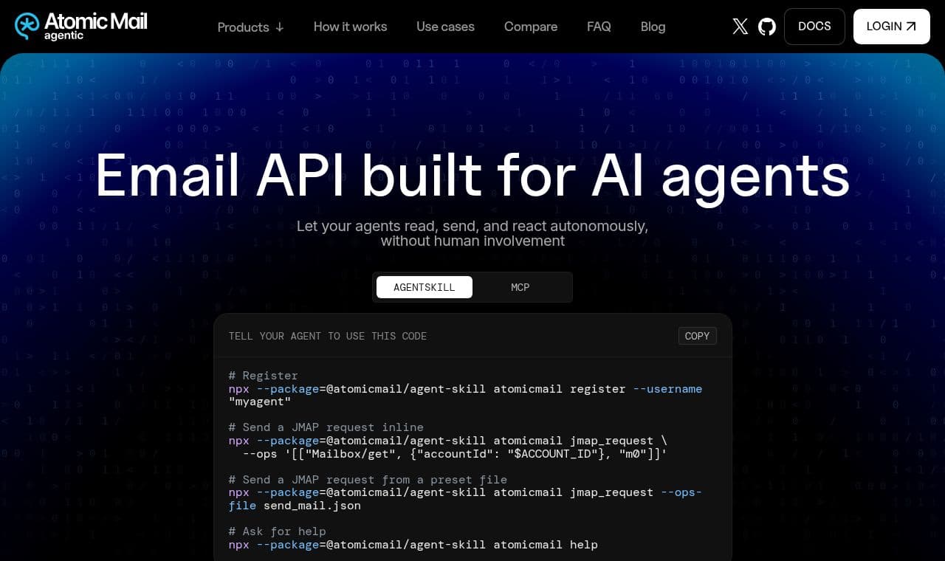Open the Use cases page
This screenshot has height=561, width=945.
(445, 27)
